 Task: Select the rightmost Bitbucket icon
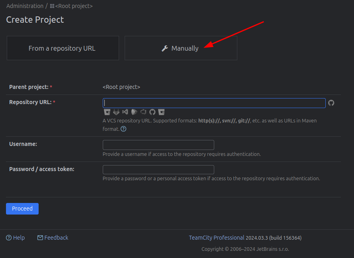pos(161,112)
